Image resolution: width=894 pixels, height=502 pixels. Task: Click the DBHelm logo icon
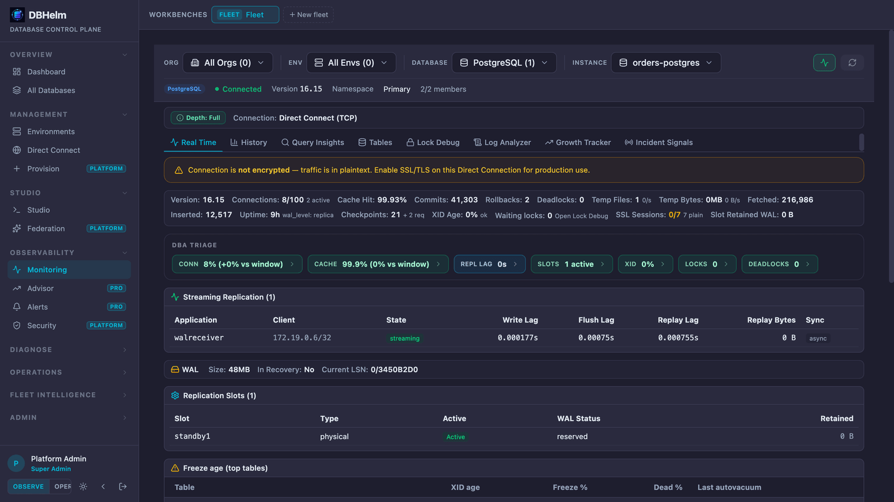[17, 15]
